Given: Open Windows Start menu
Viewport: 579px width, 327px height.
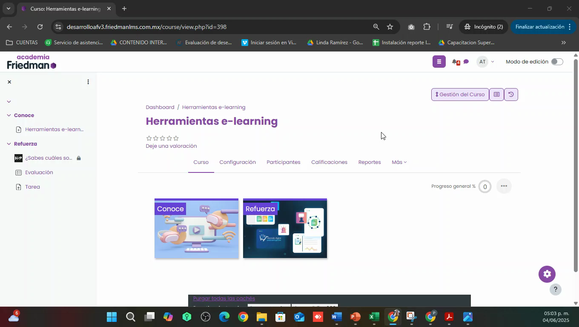Looking at the screenshot, I should pyautogui.click(x=112, y=317).
